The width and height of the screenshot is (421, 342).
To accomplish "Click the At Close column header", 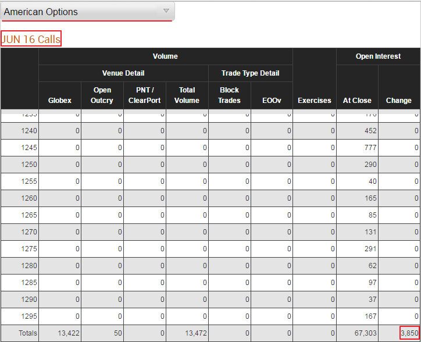I will click(357, 100).
